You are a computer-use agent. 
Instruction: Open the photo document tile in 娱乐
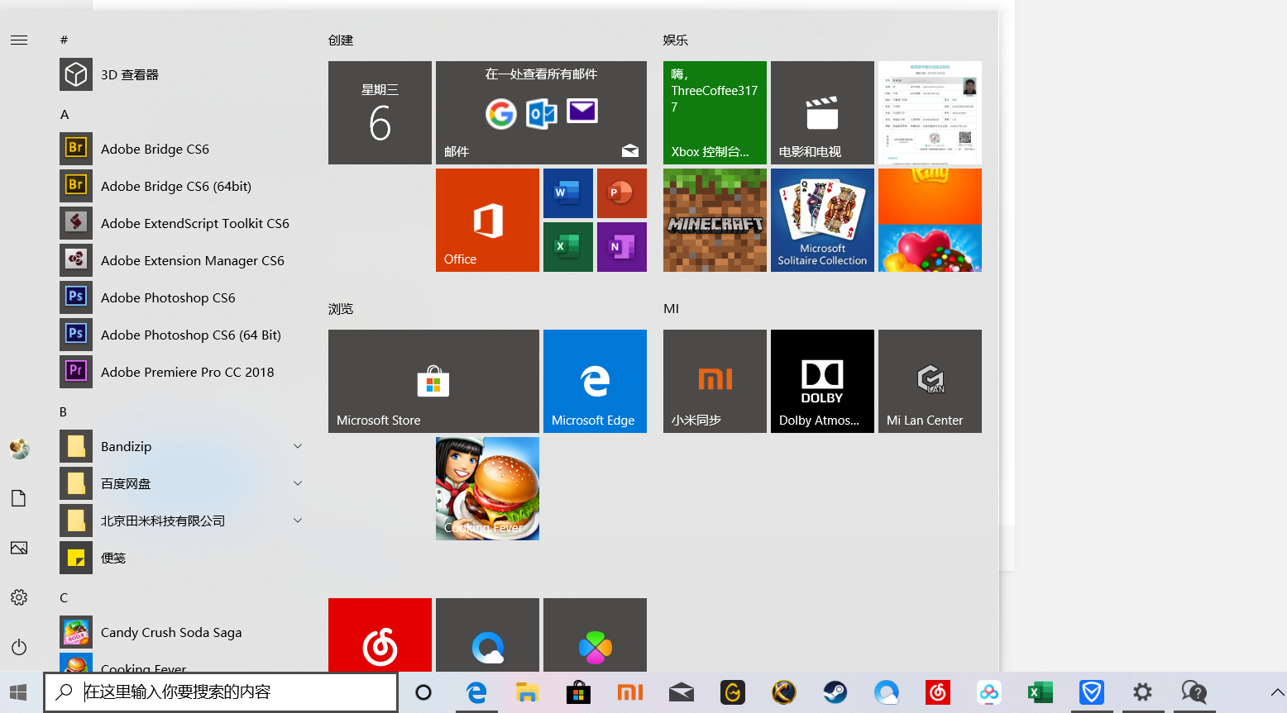coord(930,112)
